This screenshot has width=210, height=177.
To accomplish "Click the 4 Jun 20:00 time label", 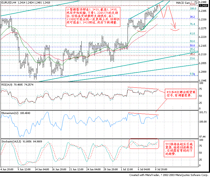I will 7,169.
